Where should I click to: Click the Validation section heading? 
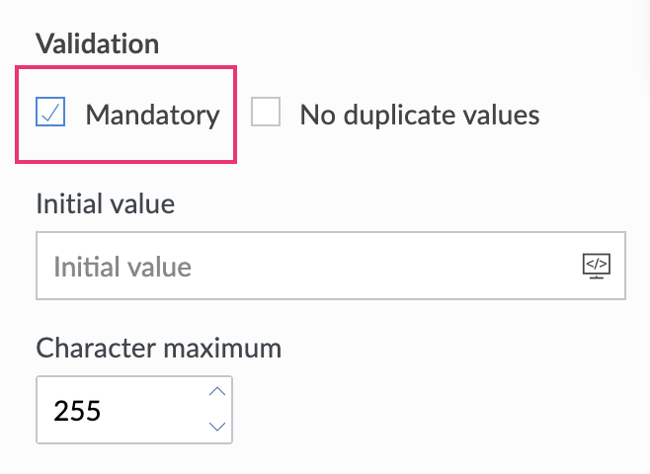coord(97,43)
